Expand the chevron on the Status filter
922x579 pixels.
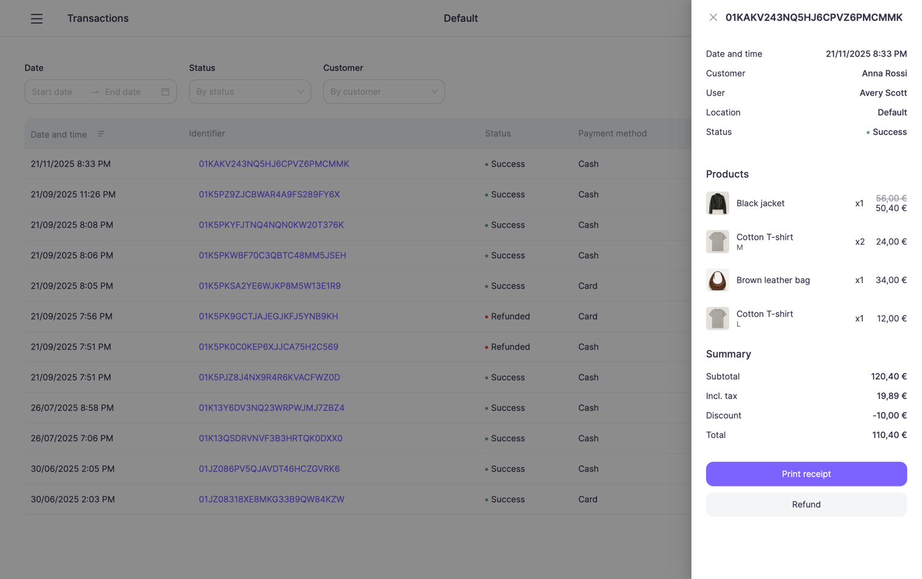300,91
